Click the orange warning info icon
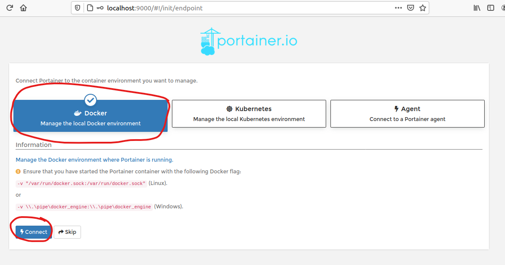 18,172
